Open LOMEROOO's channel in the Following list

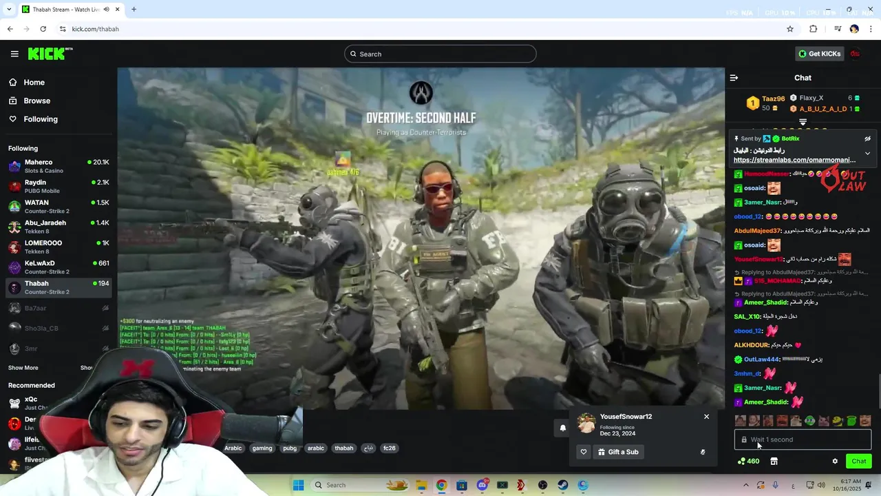[59, 247]
